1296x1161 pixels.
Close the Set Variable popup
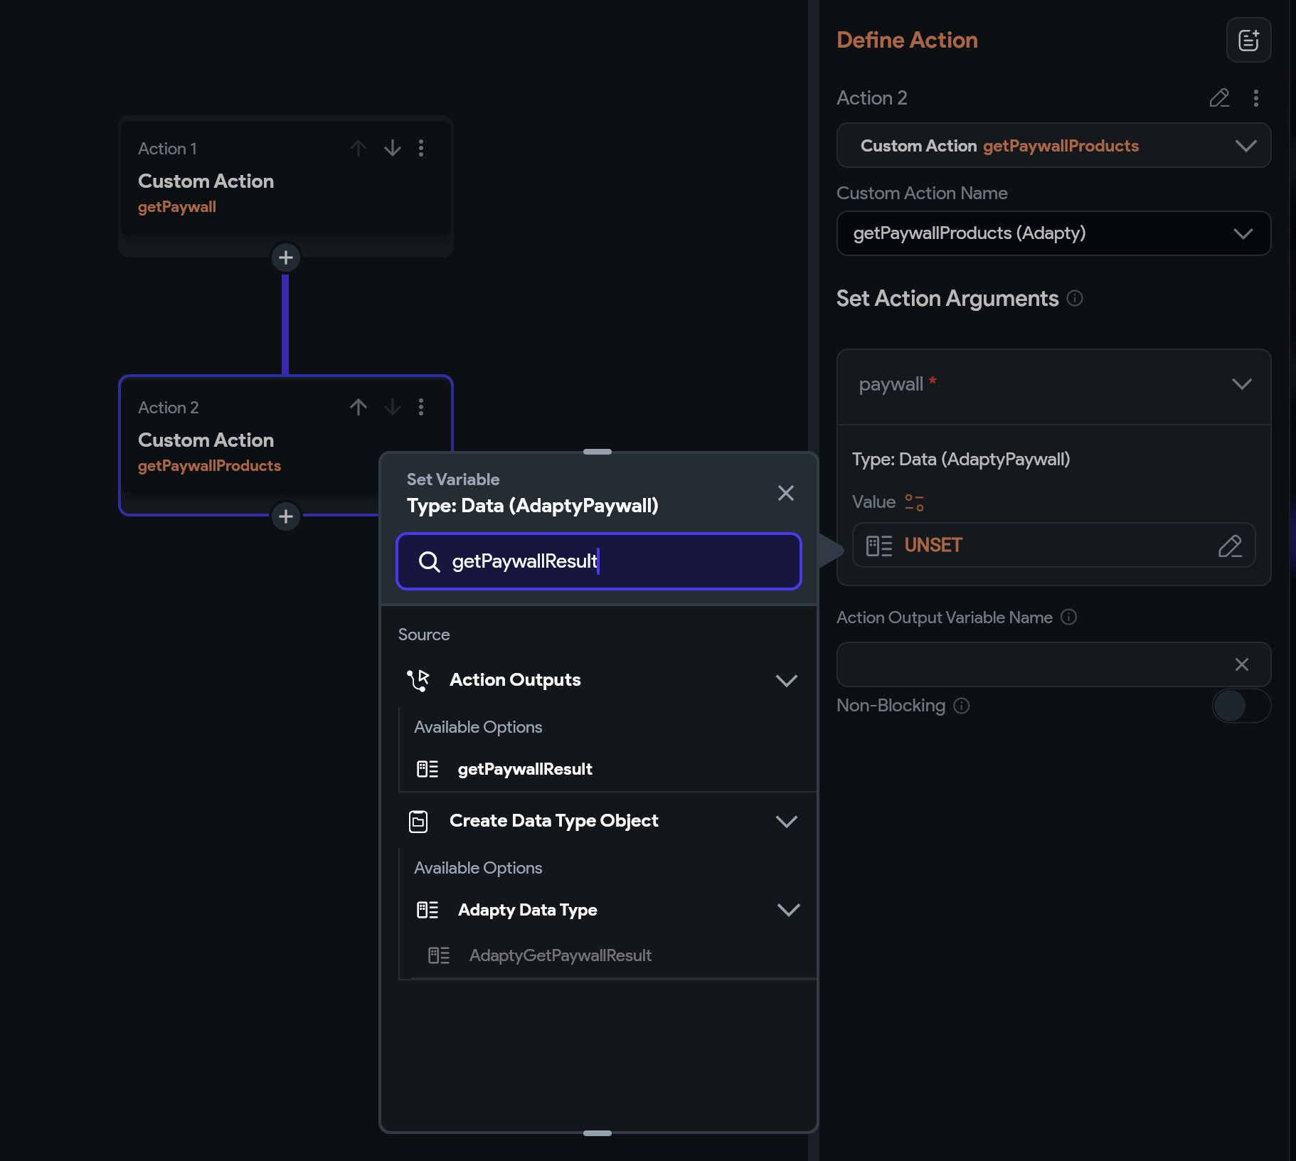pyautogui.click(x=785, y=493)
